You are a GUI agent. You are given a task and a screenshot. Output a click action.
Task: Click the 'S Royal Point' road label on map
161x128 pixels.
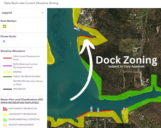(85, 16)
